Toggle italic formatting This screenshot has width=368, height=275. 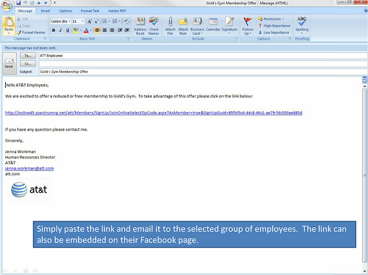[61, 30]
